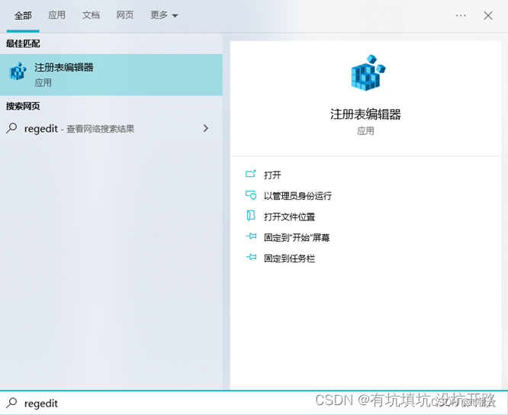This screenshot has width=508, height=415.
Task: Click the 搜索网页 heading
Action: (x=23, y=106)
